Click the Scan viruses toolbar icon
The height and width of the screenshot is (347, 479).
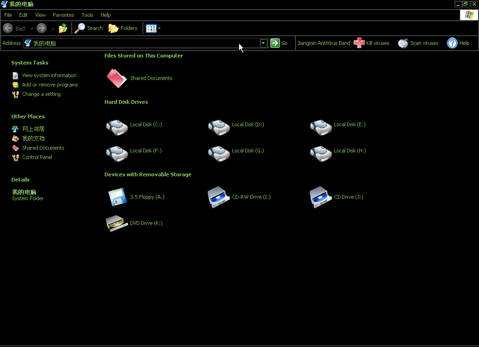tap(403, 43)
